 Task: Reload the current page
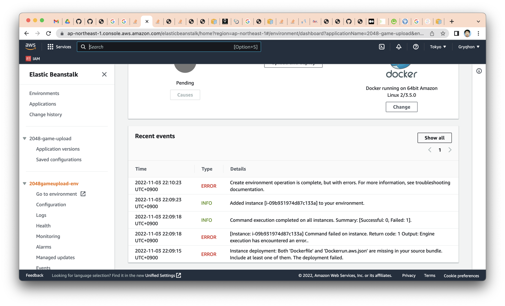[49, 33]
